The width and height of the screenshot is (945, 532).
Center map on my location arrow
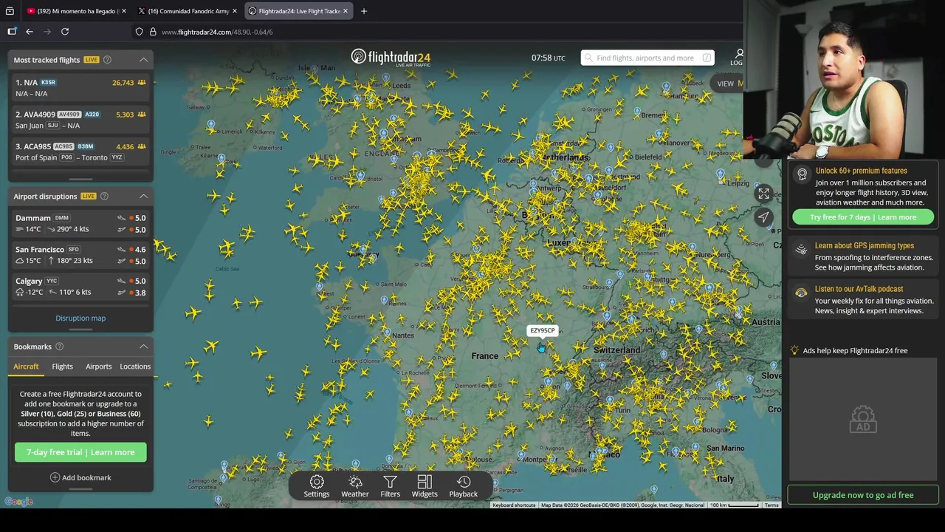pos(763,216)
